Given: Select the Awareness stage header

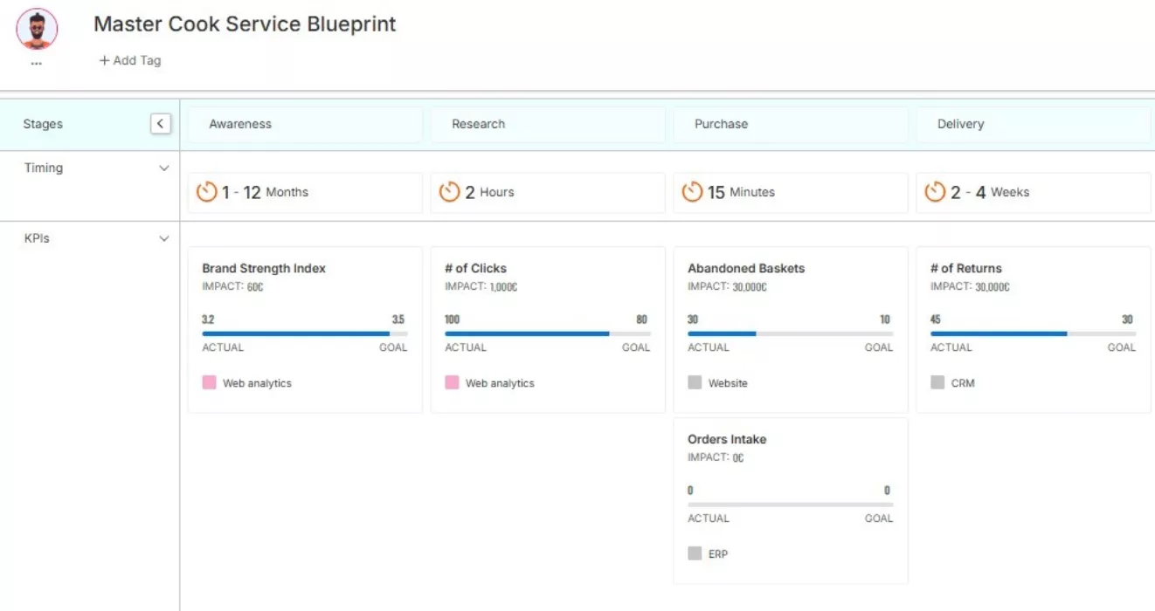Looking at the screenshot, I should [x=304, y=124].
